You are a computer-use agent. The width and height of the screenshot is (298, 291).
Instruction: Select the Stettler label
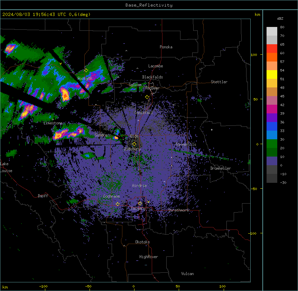click(219, 82)
